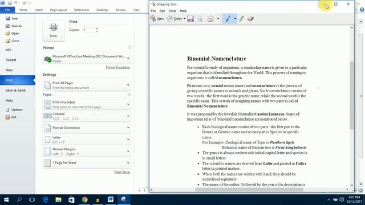The width and height of the screenshot is (365, 205).
Task: Click the Snipping Tool horizontal scrollbar thumb
Action: (249, 190)
